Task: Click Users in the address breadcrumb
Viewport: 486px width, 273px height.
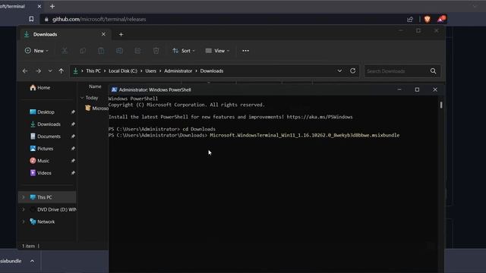Action: pyautogui.click(x=150, y=71)
